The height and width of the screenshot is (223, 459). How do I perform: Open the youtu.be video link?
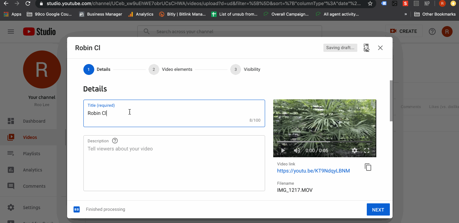click(314, 171)
